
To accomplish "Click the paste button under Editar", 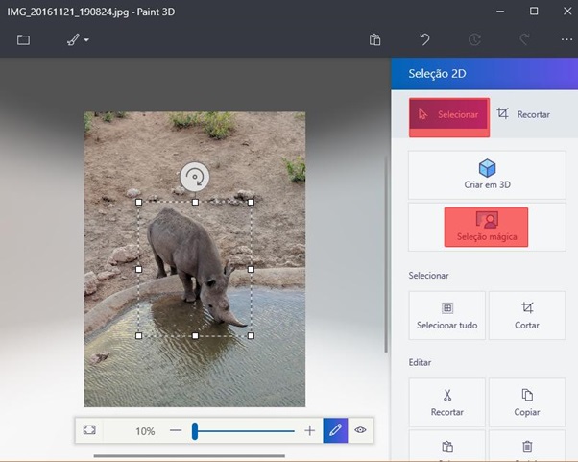I will pyautogui.click(x=447, y=446).
